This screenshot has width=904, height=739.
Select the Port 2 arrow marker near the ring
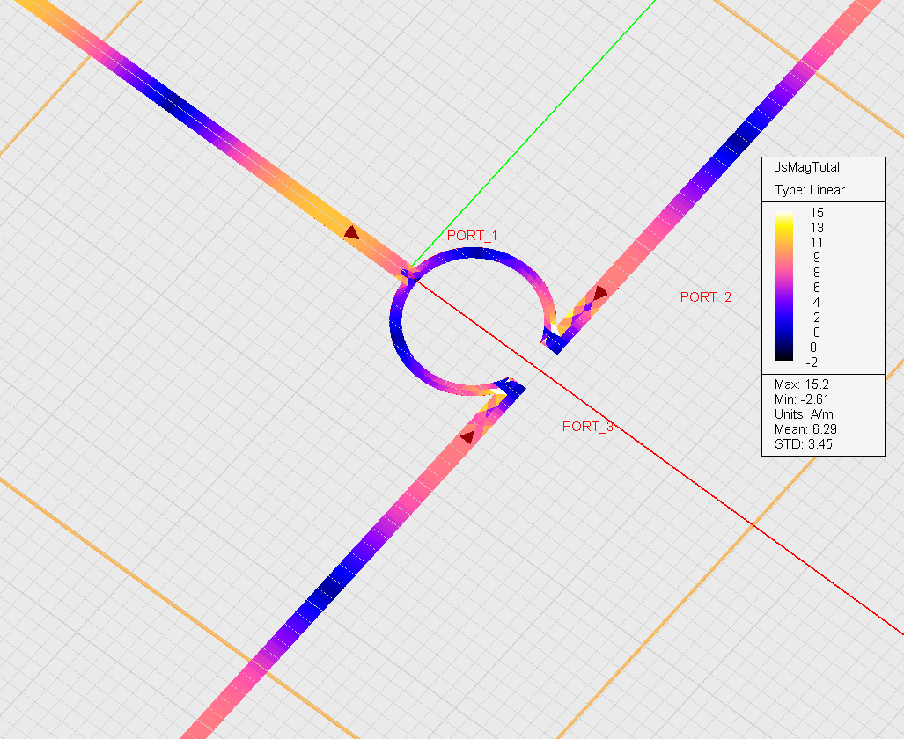[x=601, y=291]
